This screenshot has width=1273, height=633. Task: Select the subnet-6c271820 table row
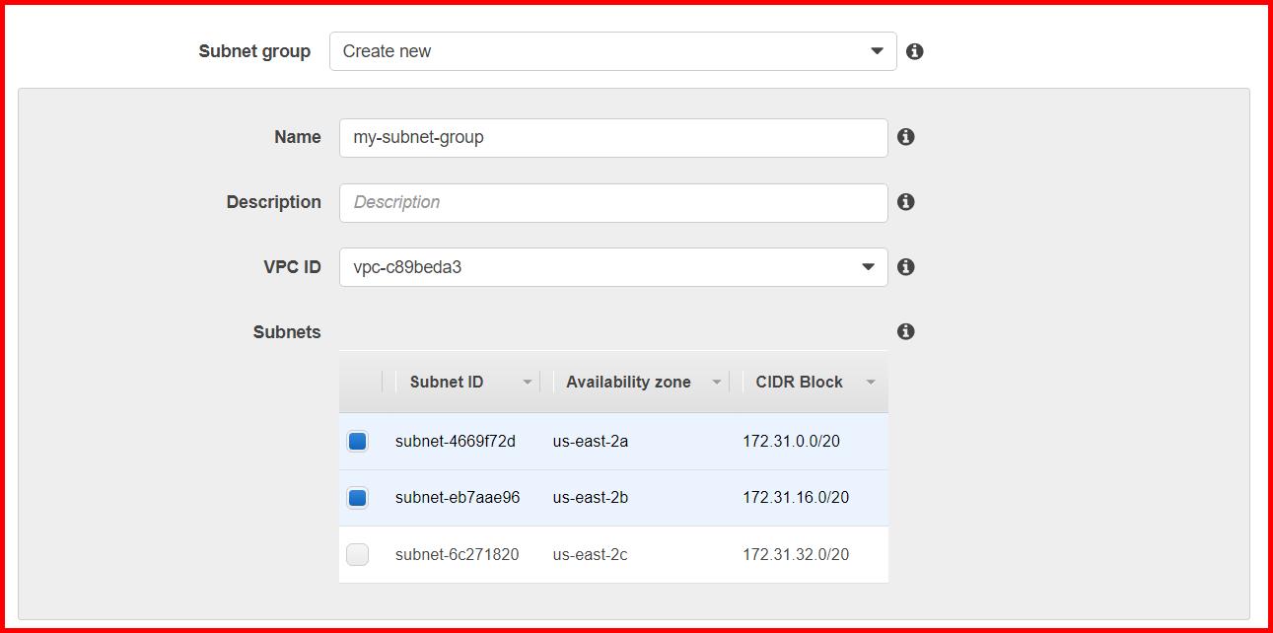(611, 554)
